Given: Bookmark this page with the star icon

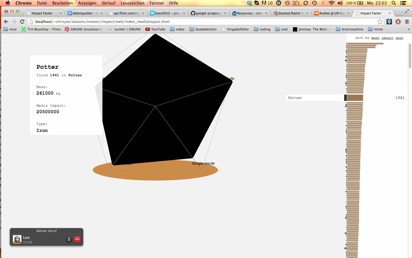Looking at the screenshot, I should (x=380, y=21).
